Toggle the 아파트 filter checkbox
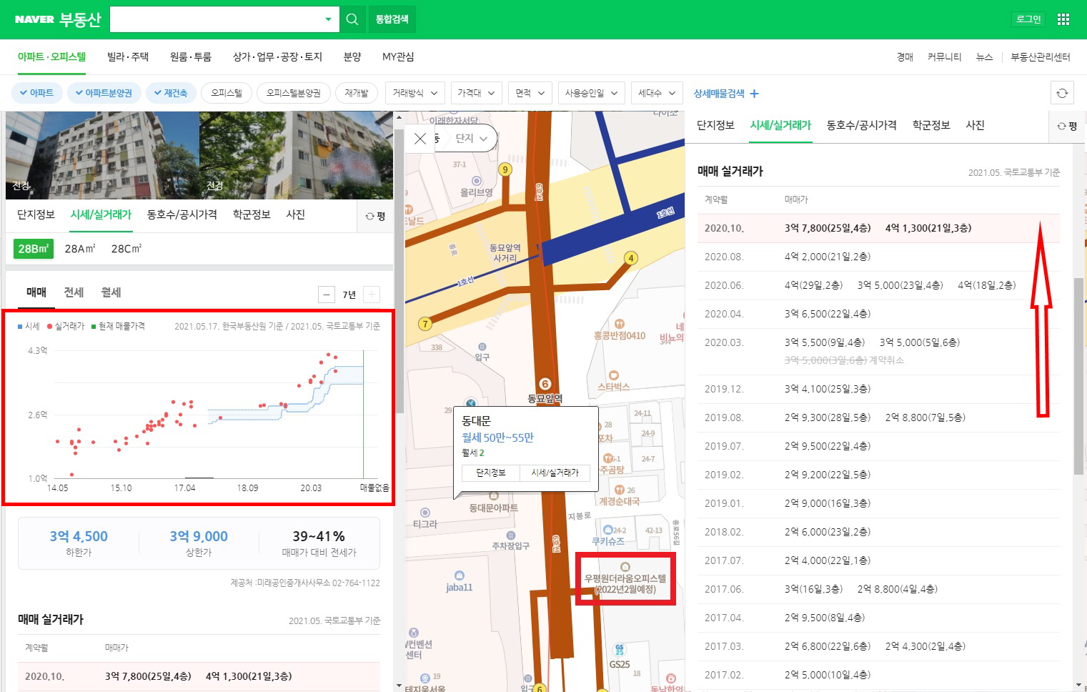The height and width of the screenshot is (692, 1087). coord(36,93)
